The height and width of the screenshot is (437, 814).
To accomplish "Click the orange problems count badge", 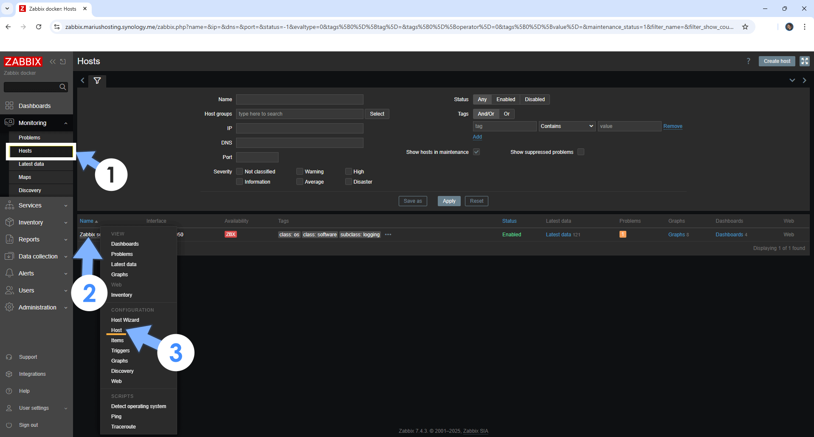I will coord(622,235).
